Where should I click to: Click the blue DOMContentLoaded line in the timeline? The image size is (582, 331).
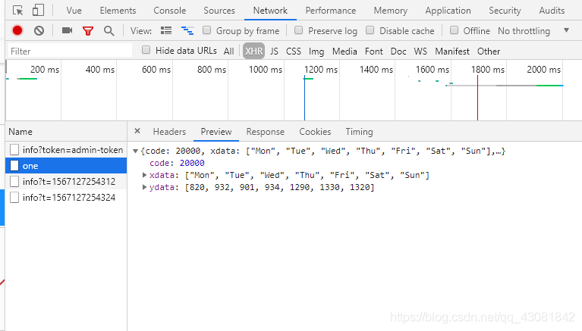click(x=304, y=98)
